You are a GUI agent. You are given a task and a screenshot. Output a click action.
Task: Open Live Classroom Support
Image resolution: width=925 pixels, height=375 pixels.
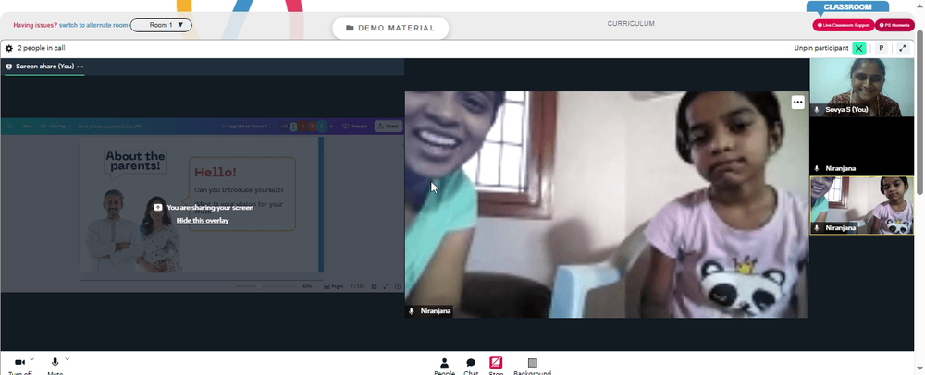(x=843, y=25)
